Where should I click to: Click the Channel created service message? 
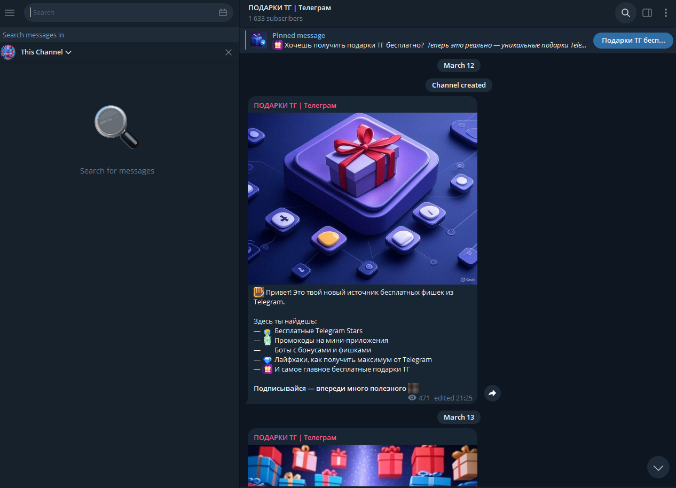[x=459, y=85]
